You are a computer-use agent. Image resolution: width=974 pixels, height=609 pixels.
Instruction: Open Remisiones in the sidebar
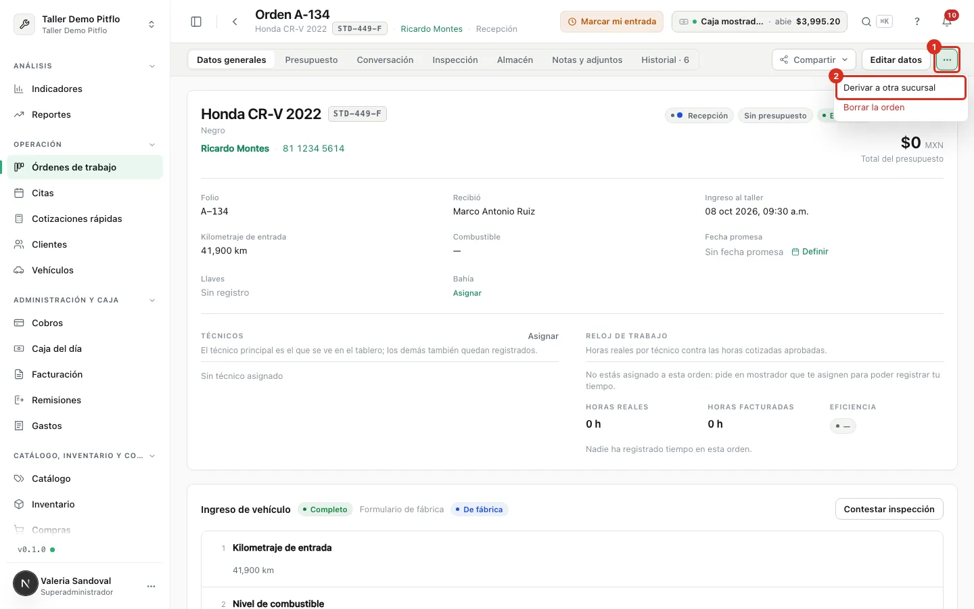(85, 400)
